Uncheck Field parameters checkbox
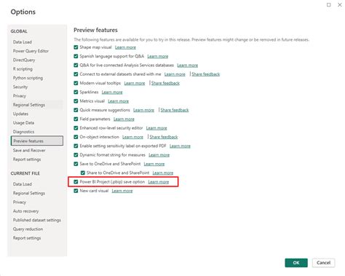345x276 pixels. (x=76, y=119)
